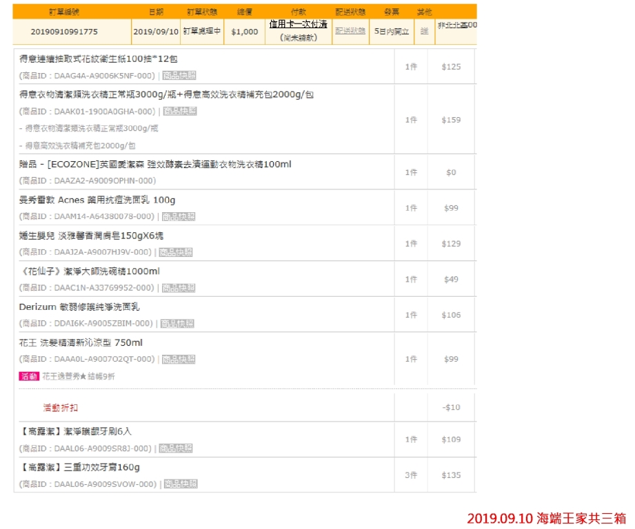Click the 得意衣物清潔類洗衣精 combo product title
Image resolution: width=635 pixels, height=529 pixels.
click(166, 94)
